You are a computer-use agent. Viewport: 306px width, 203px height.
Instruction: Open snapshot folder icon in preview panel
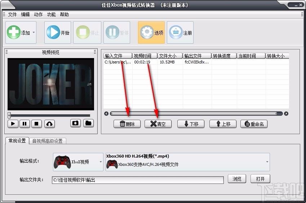(x=88, y=123)
